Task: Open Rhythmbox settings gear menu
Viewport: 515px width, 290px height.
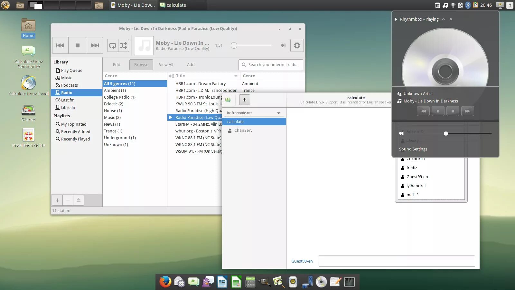Action: 297,45
